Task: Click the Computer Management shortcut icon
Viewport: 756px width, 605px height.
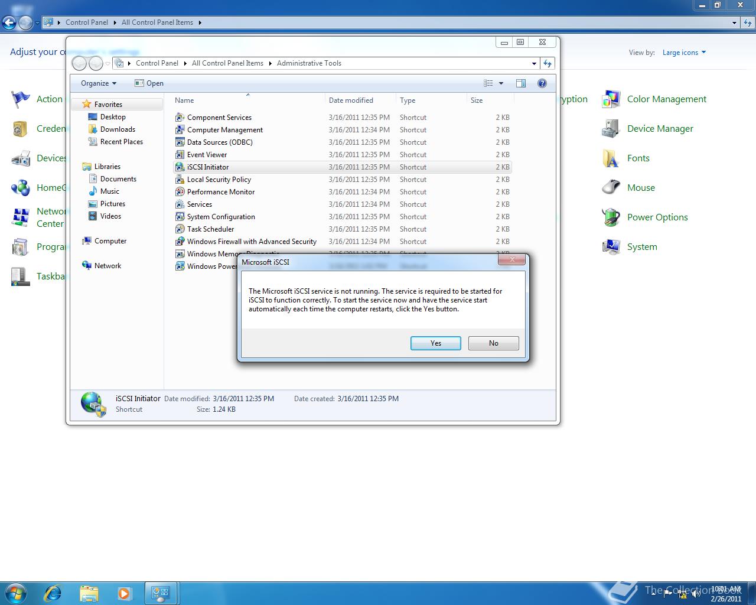Action: coord(180,130)
